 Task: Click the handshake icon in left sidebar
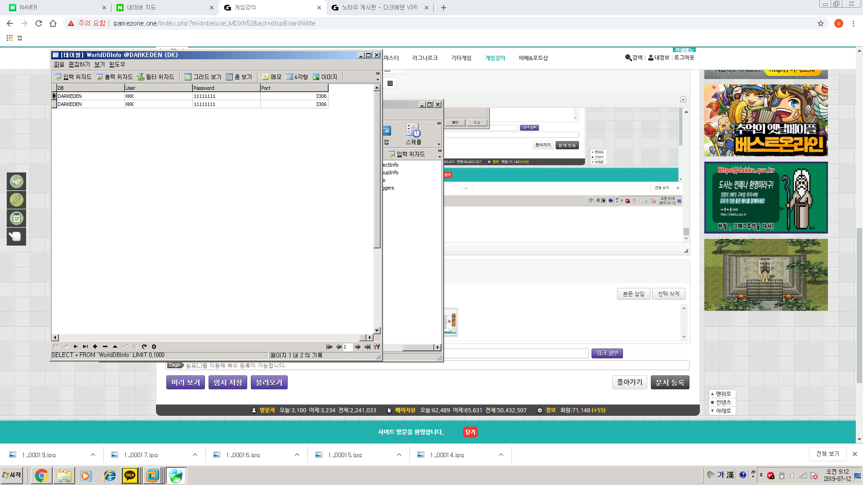tap(17, 182)
